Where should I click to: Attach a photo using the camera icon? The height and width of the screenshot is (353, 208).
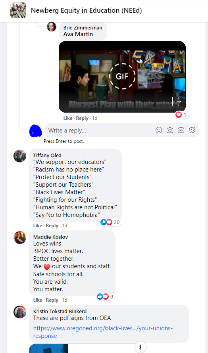170,130
